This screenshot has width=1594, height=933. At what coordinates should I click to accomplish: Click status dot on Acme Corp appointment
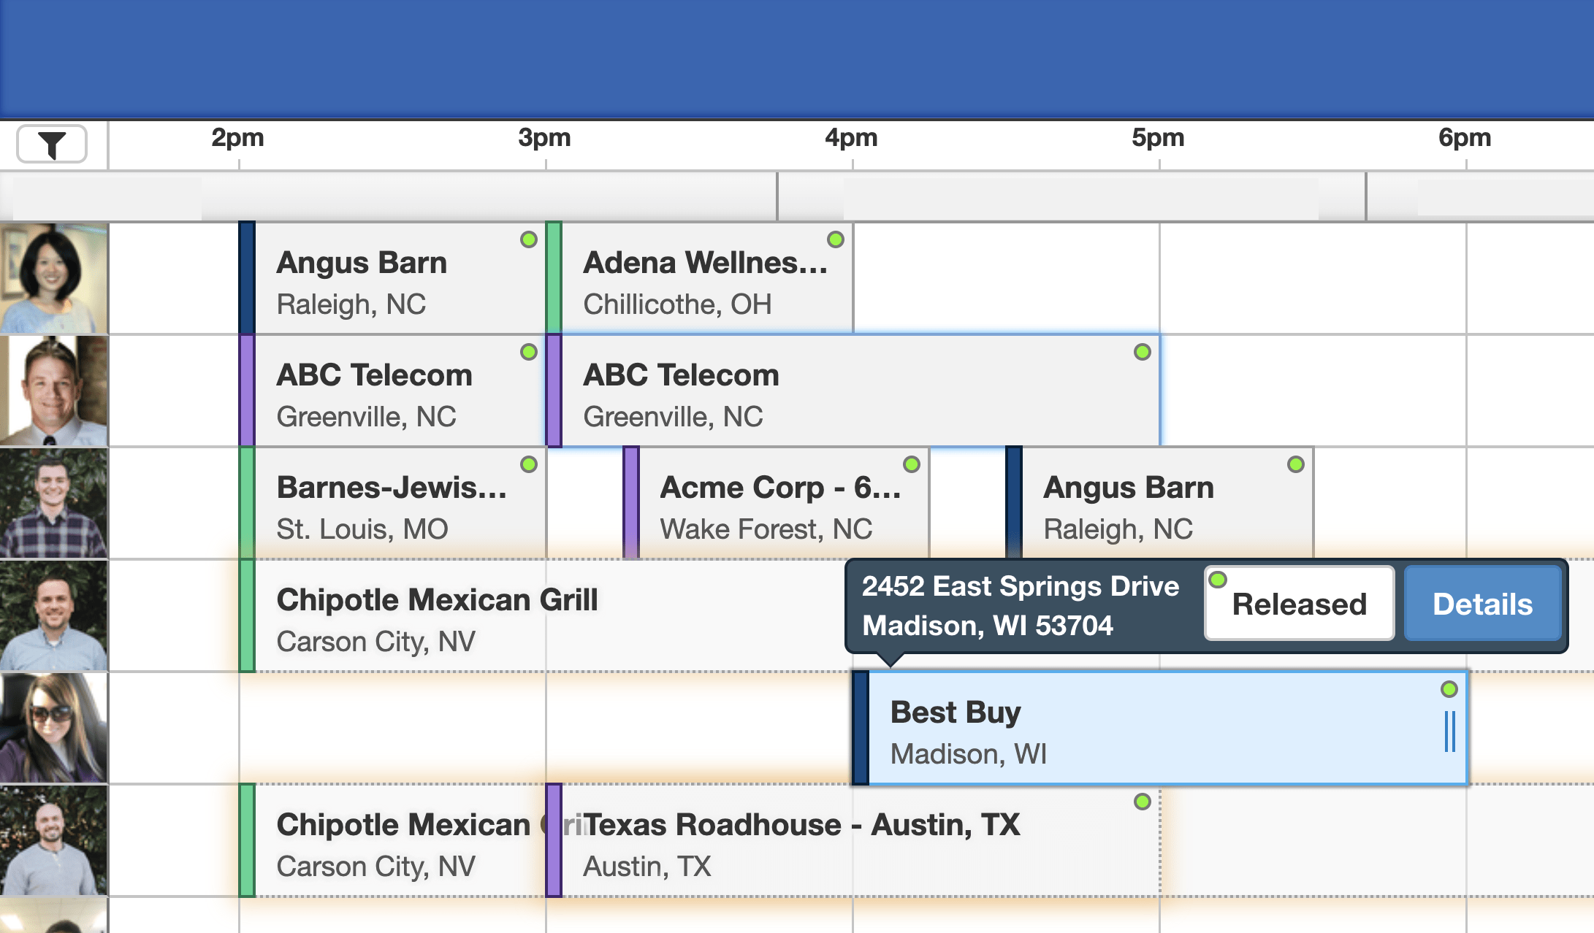click(912, 464)
